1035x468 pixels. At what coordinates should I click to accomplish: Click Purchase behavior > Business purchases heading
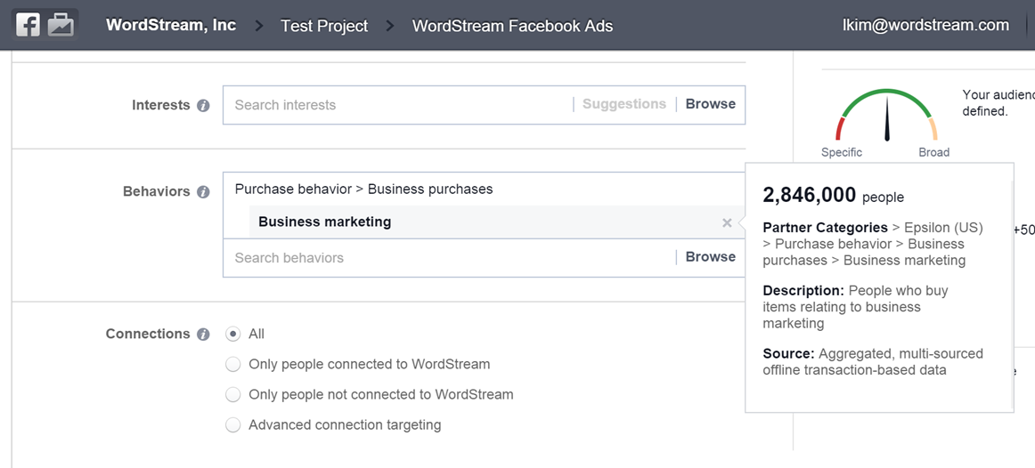click(x=363, y=190)
